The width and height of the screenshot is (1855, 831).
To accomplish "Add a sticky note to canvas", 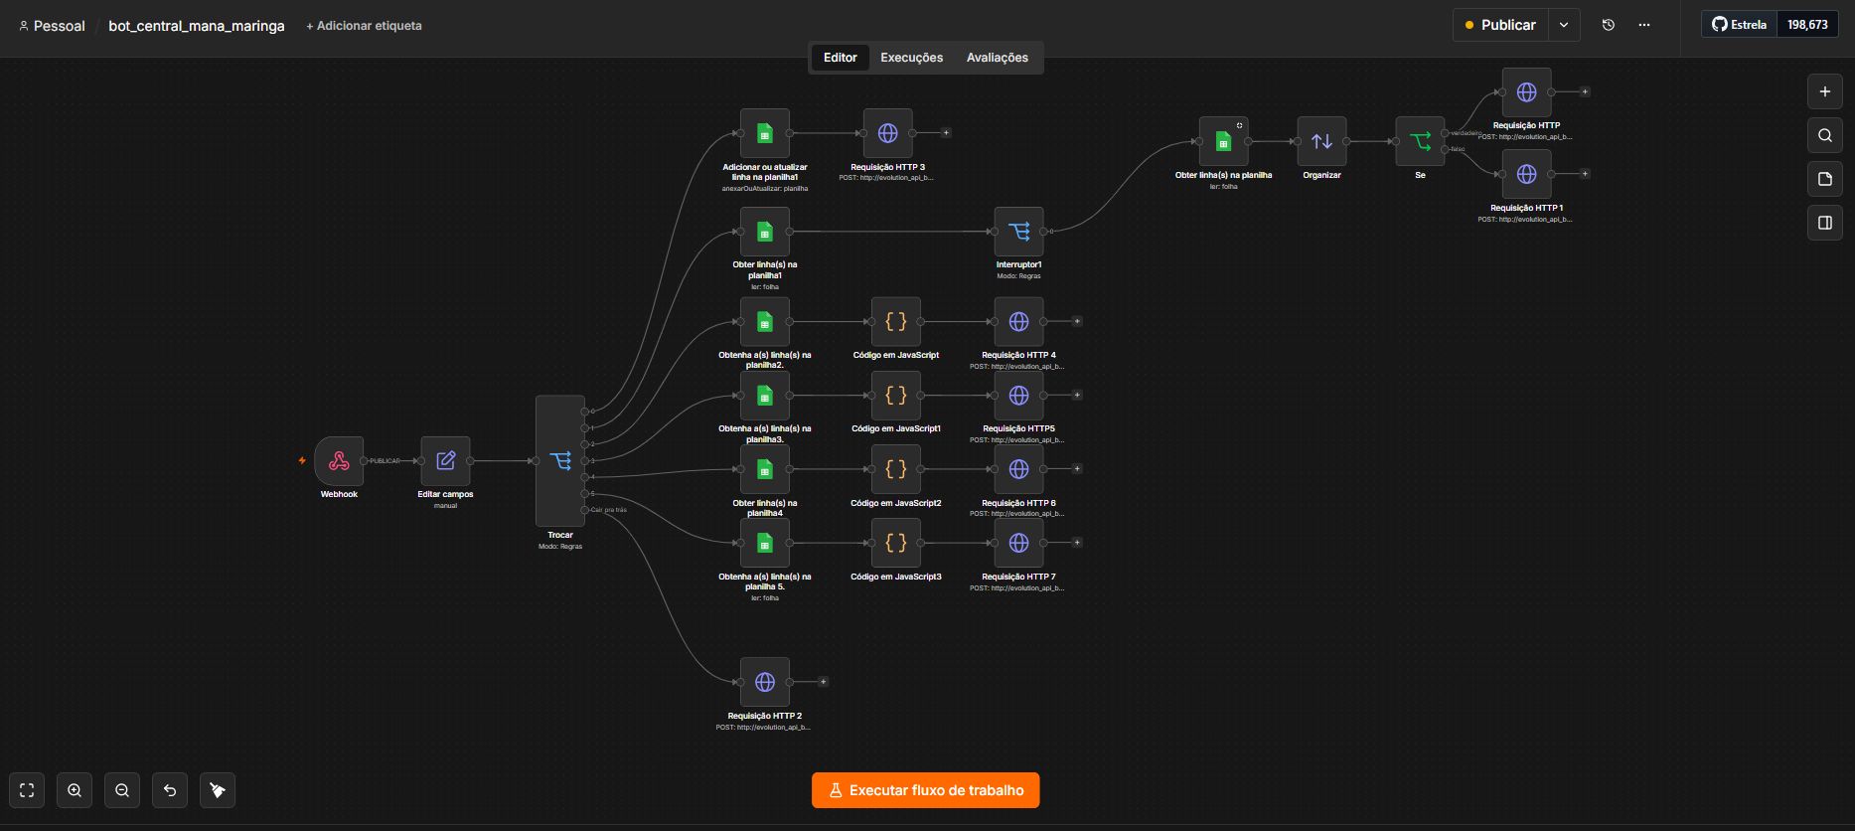I will click(x=1824, y=179).
